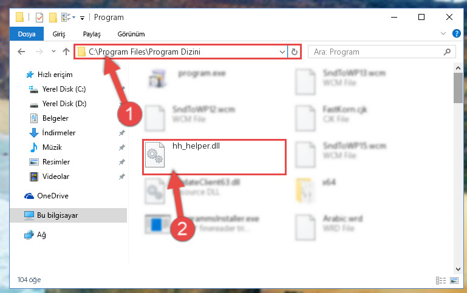
Task: Open the Görünüm ribbon tab
Action: tap(131, 34)
